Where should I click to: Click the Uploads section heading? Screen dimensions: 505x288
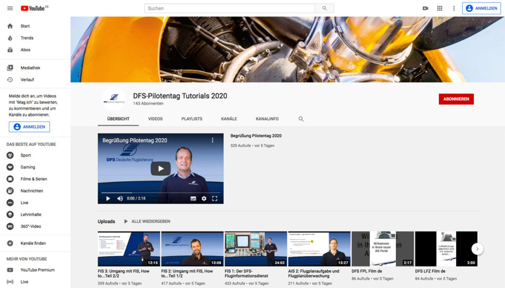click(x=107, y=222)
